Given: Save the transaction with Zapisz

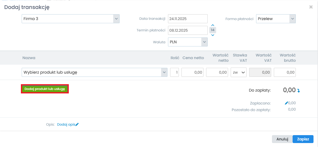Looking at the screenshot, I should click(303, 139).
